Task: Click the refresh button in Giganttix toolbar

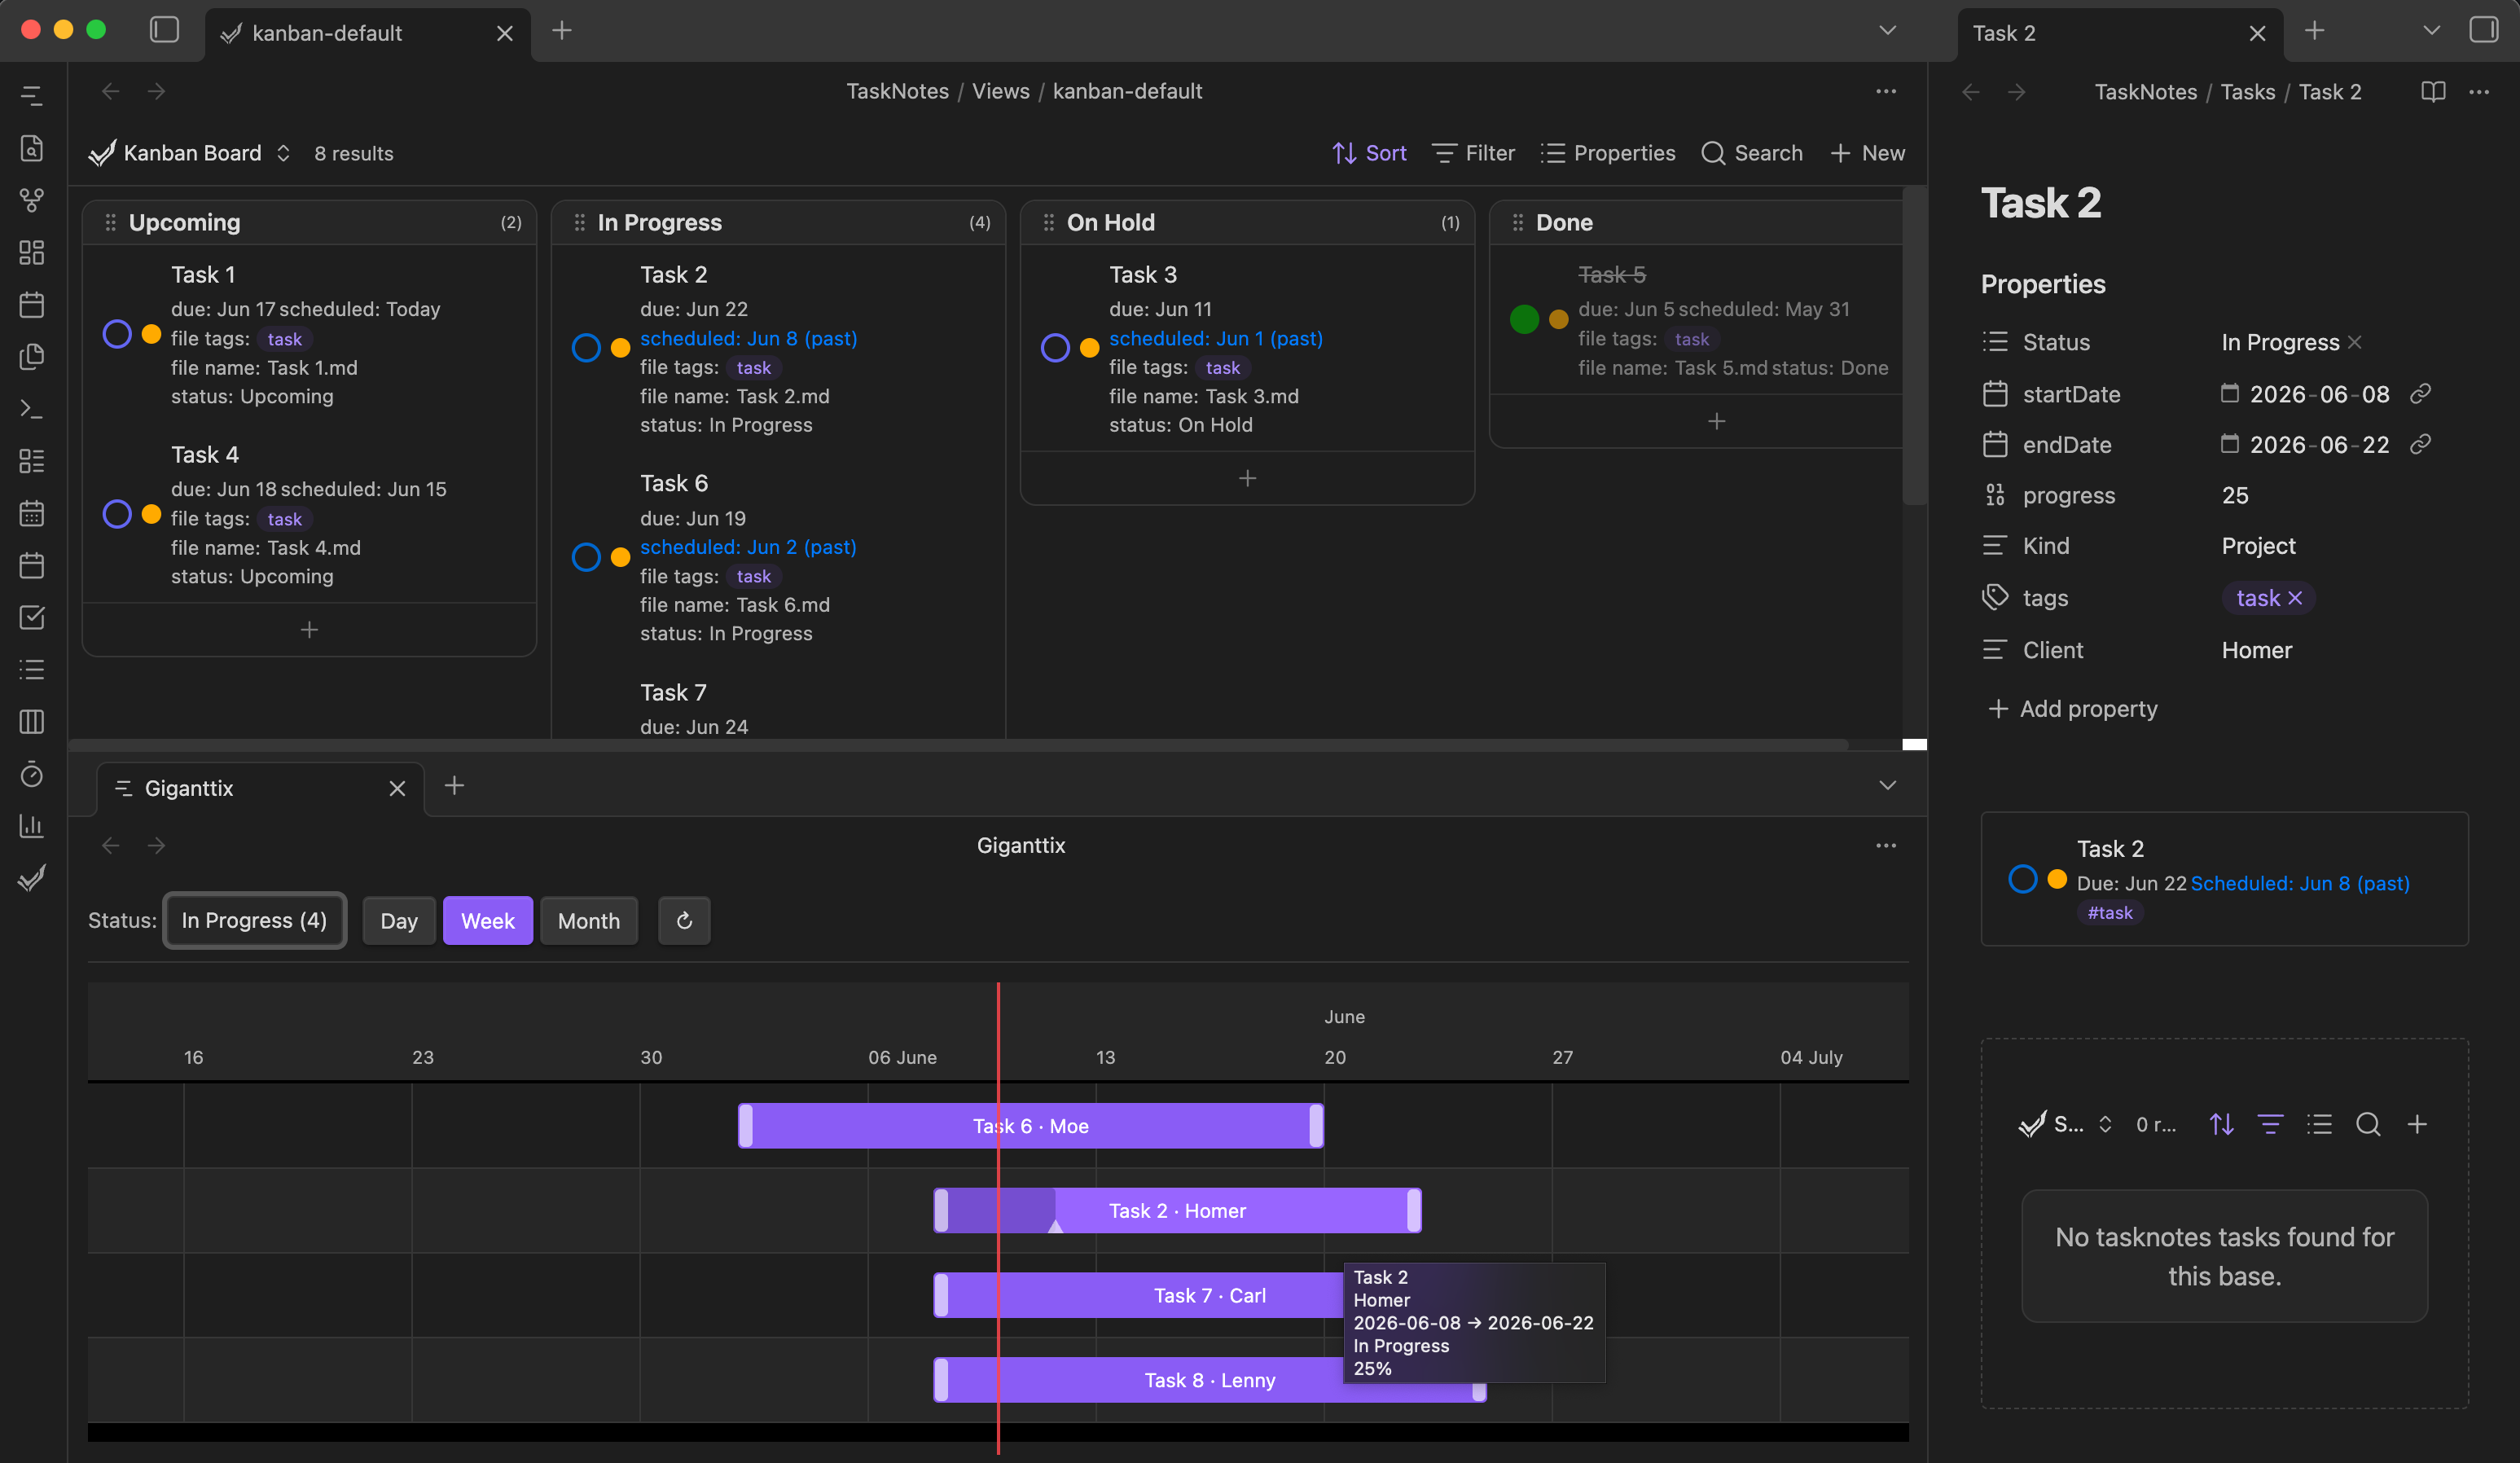Action: pos(684,920)
